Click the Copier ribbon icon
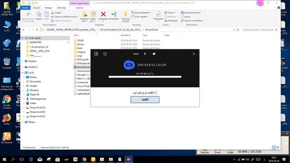 (x=39, y=14)
